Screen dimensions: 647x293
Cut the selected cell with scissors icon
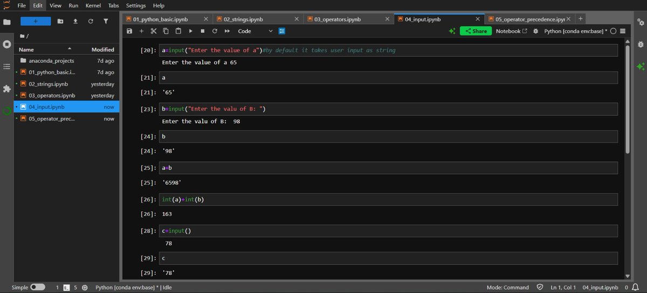pos(153,31)
